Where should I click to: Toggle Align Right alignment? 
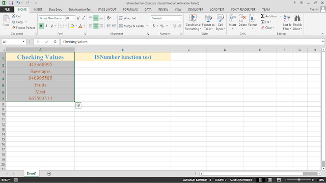[x=101, y=26]
